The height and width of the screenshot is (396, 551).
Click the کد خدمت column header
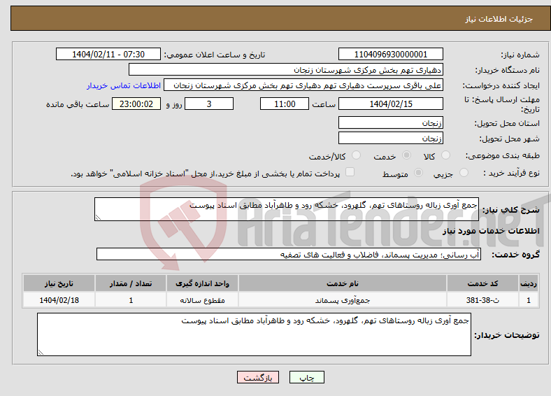[x=482, y=283]
